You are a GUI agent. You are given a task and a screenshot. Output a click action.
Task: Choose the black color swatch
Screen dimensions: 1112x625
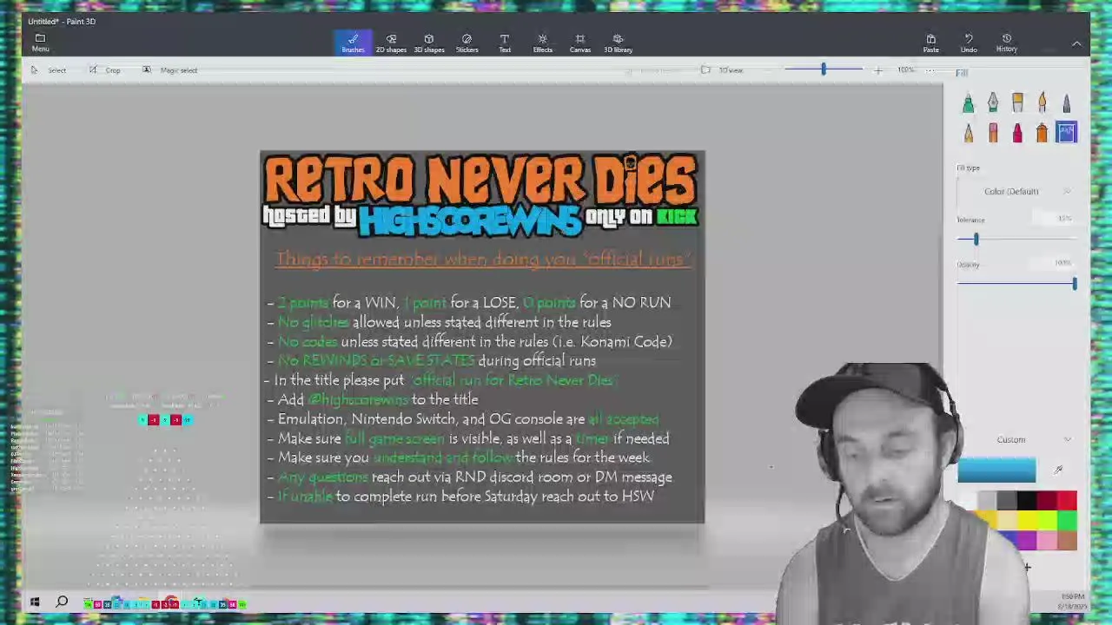1027,500
